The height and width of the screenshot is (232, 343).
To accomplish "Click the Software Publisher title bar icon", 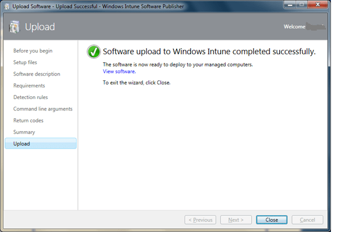I will 7,6.
